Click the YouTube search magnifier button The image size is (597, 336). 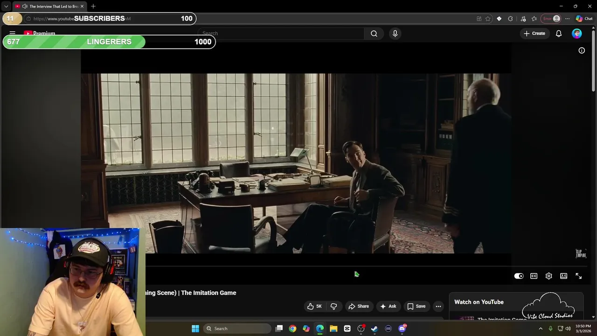pyautogui.click(x=374, y=34)
